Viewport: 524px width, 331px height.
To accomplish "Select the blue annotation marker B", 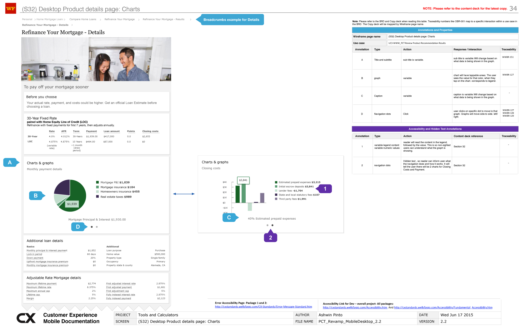I will [36, 196].
